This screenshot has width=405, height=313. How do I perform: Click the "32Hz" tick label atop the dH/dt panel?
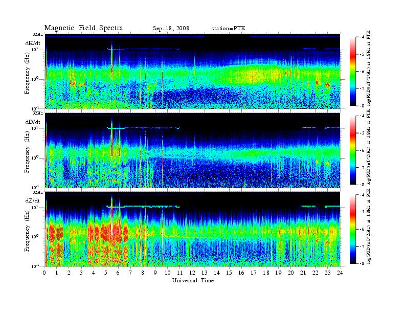tap(38, 34)
